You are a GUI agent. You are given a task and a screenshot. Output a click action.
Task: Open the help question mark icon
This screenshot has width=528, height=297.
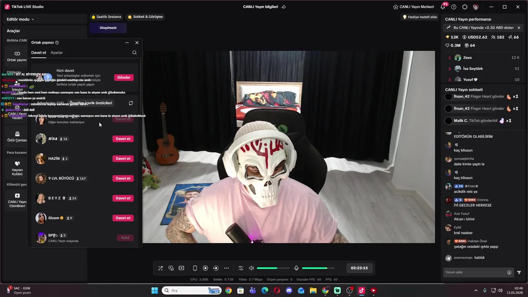454,7
